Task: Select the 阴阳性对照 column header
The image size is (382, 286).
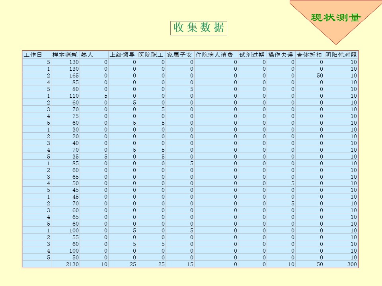Action: point(341,55)
